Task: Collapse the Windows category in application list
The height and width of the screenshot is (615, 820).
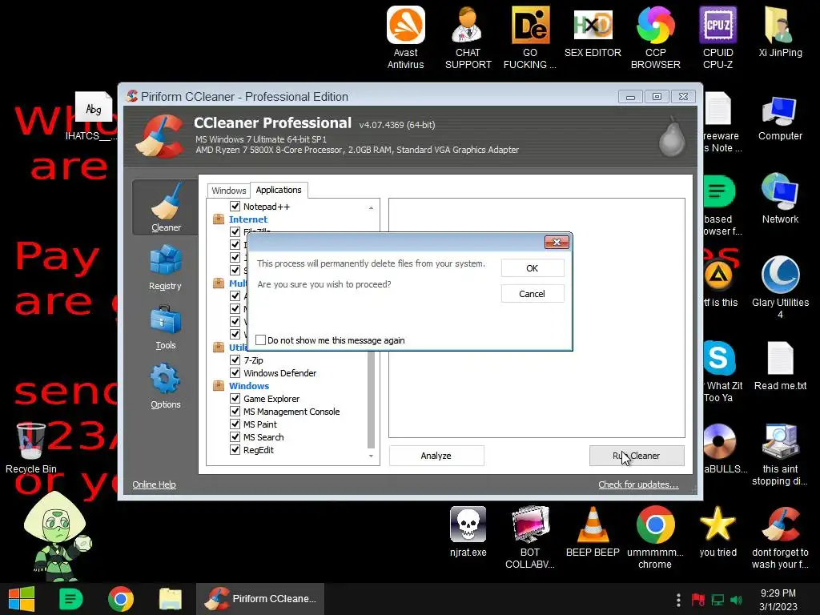Action: pos(219,386)
